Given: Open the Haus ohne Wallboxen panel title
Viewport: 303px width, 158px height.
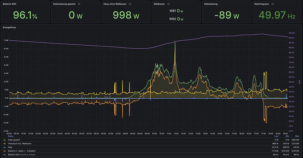Looking at the screenshot, I should (115, 4).
